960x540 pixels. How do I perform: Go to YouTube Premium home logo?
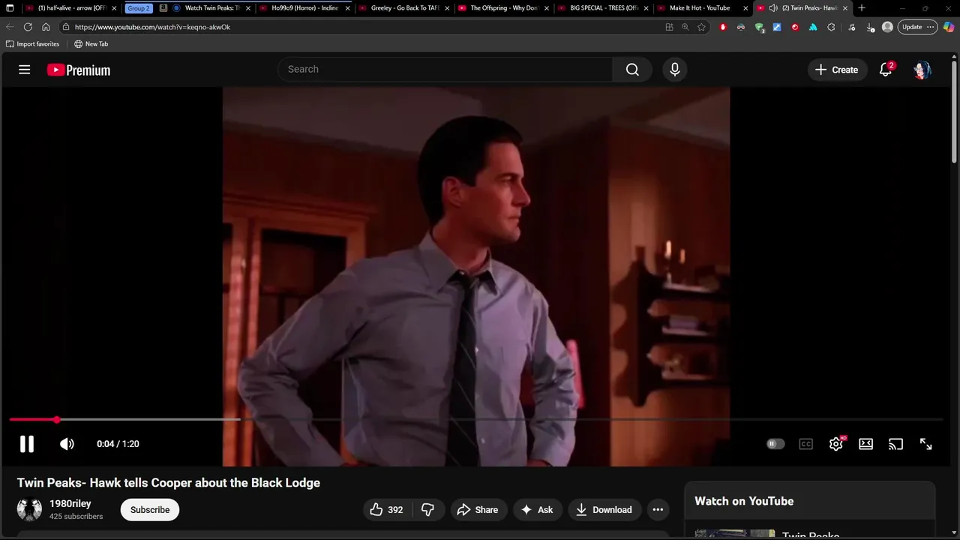(x=79, y=70)
